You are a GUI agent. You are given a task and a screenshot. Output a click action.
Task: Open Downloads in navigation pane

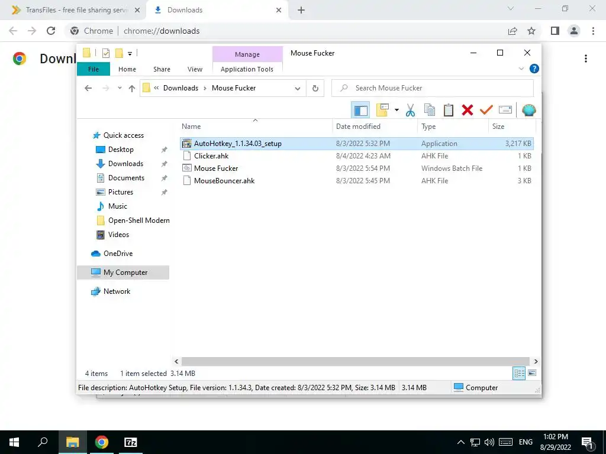tap(125, 164)
